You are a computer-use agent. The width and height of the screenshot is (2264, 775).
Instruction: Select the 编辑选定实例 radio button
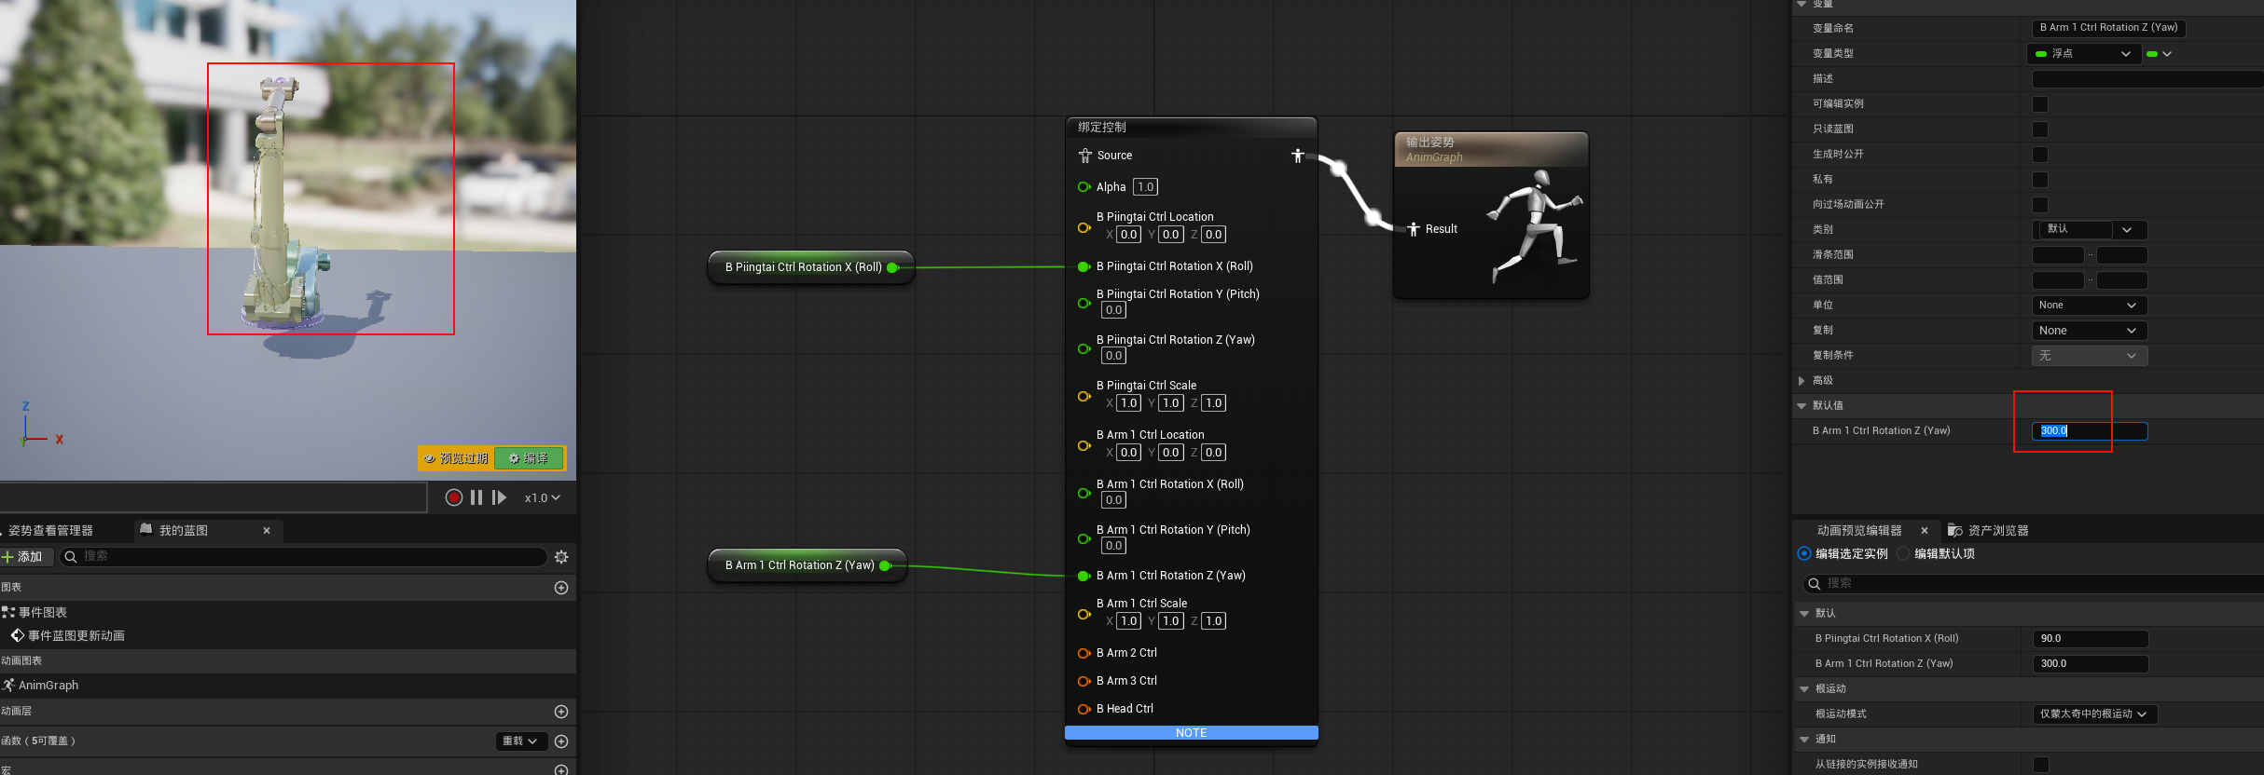click(x=1804, y=553)
